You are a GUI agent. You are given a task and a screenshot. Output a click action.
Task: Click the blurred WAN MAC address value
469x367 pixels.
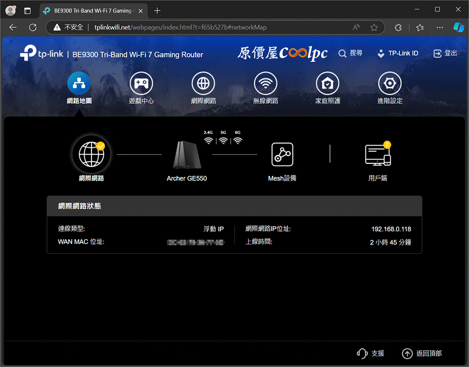tap(196, 242)
